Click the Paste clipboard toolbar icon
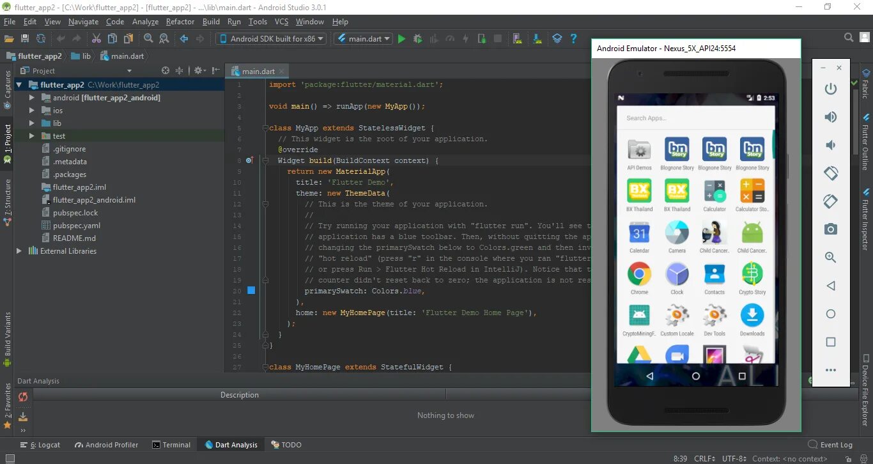The image size is (873, 464). (128, 39)
